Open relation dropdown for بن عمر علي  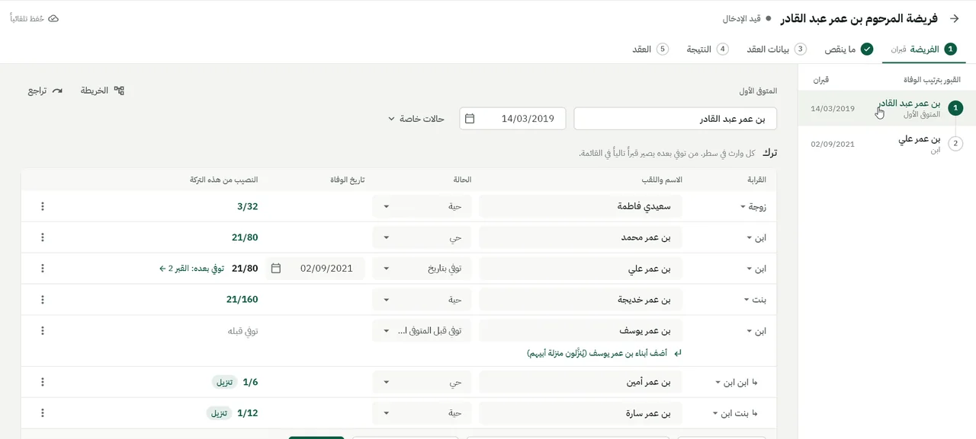pos(756,269)
